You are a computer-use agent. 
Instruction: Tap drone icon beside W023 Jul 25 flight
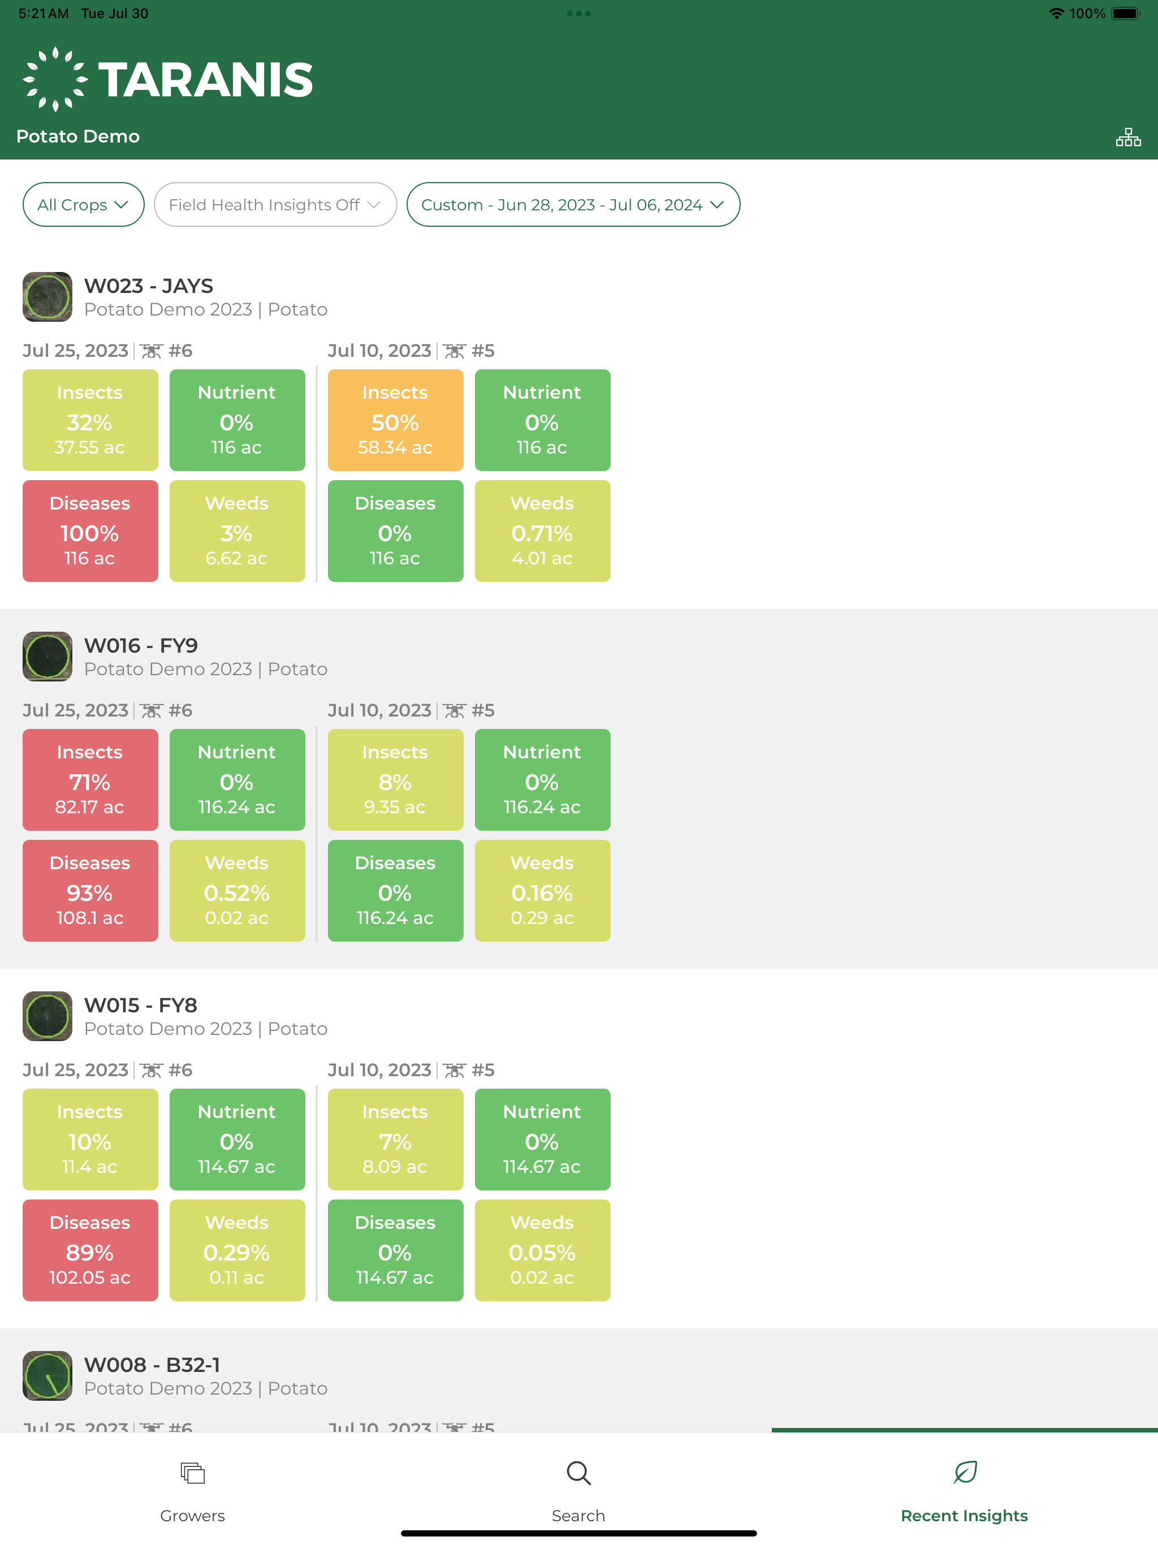[151, 351]
